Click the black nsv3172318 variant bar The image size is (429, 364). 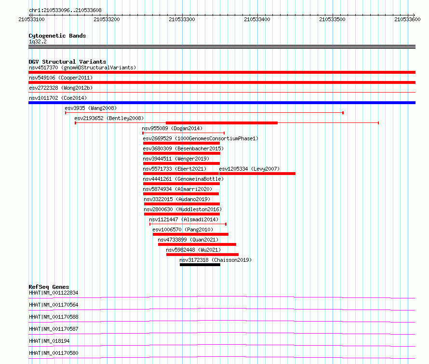click(200, 265)
